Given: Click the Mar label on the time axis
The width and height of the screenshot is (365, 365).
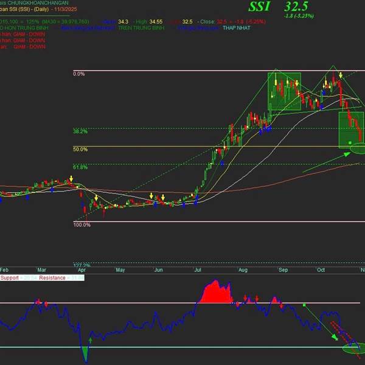Looking at the screenshot, I should 41,269.
